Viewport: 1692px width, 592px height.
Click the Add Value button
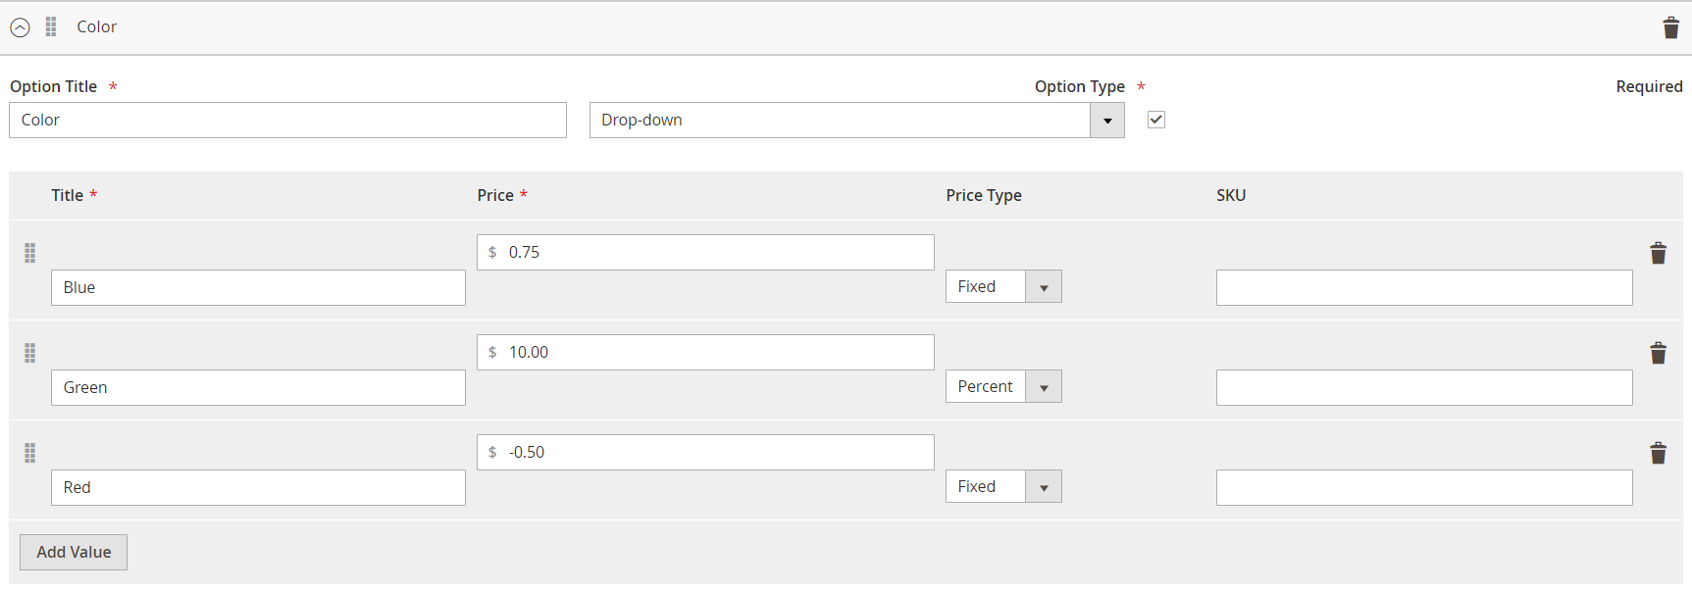74,553
